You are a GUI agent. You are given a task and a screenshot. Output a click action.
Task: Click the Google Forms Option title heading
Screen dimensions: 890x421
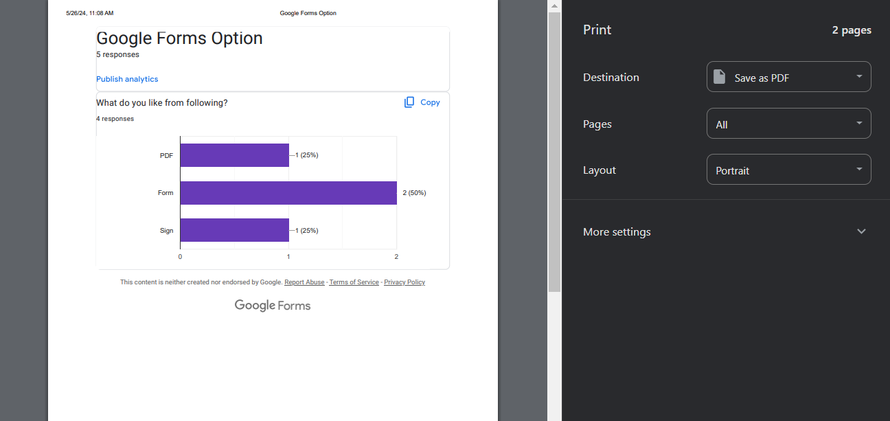(179, 38)
